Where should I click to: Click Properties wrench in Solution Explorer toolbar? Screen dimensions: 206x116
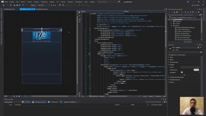(199, 12)
